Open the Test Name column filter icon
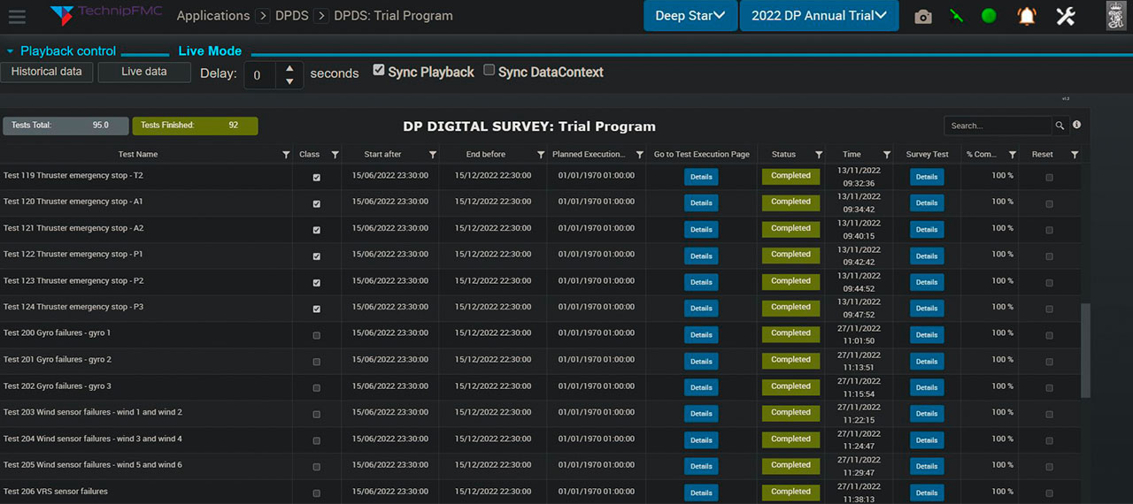 pyautogui.click(x=285, y=155)
